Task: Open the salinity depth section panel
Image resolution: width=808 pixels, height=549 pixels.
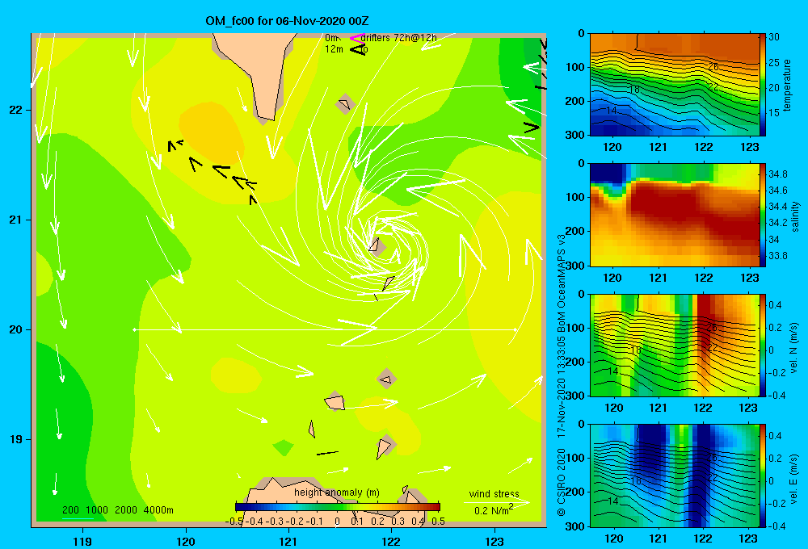Action: [674, 215]
